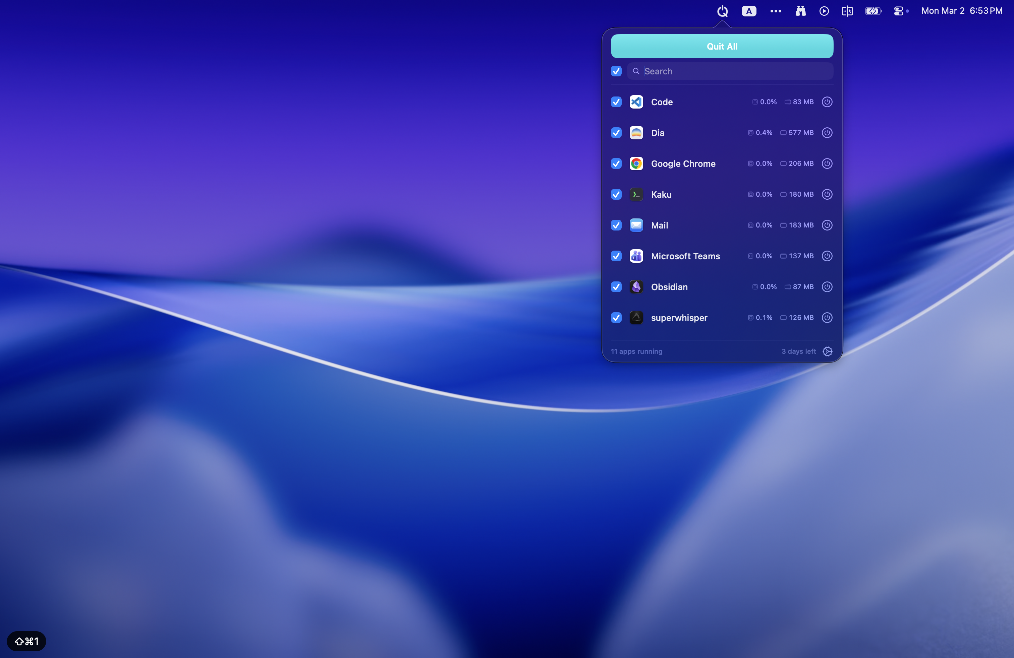The height and width of the screenshot is (658, 1014).
Task: Open the QuitAll menu bar icon
Action: tap(722, 11)
